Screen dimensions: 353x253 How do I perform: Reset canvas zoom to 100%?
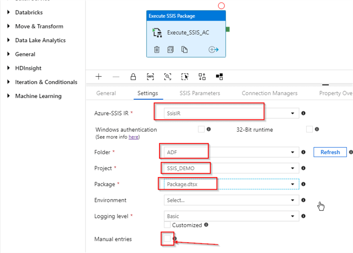coord(150,77)
